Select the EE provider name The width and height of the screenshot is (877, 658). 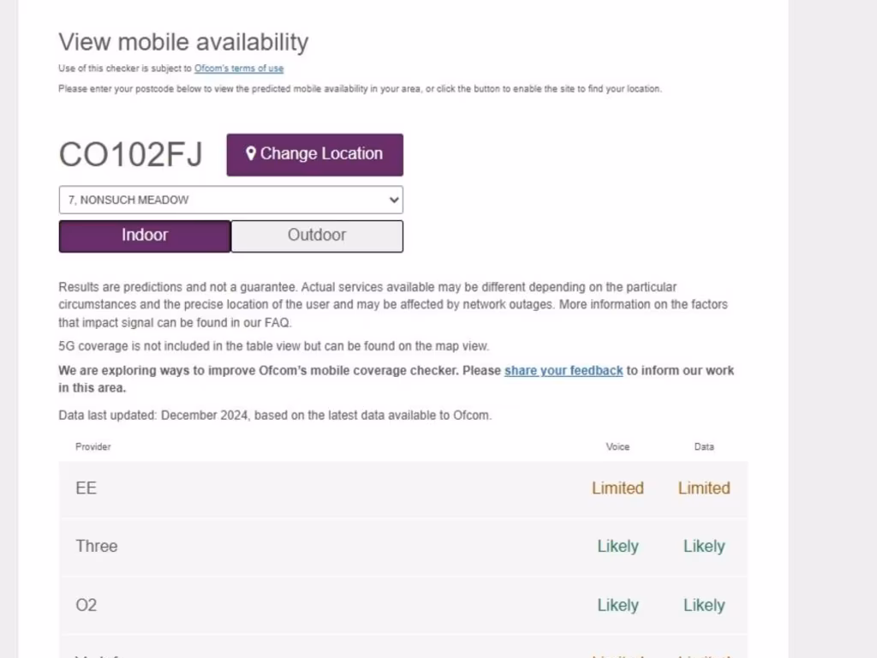point(87,488)
